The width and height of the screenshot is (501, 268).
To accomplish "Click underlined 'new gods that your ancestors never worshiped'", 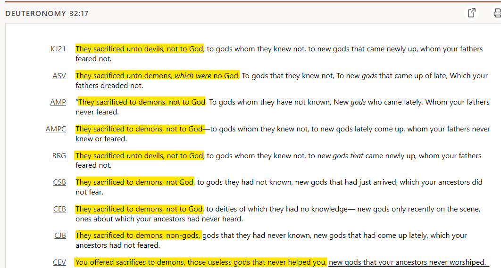I will (408, 262).
